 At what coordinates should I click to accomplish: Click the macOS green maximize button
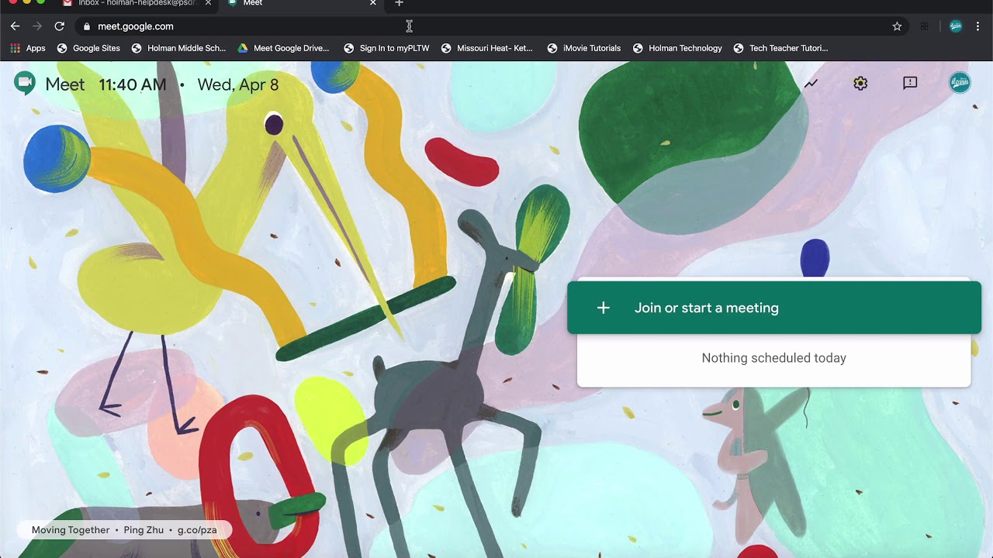42,2
